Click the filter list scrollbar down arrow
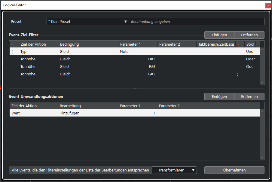This screenshot has width=272, height=182. pyautogui.click(x=262, y=83)
